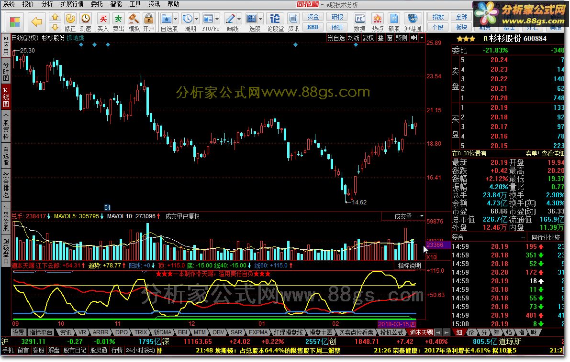Open the 模拟 simulation gavel icon
570x362 pixels.
134,22
